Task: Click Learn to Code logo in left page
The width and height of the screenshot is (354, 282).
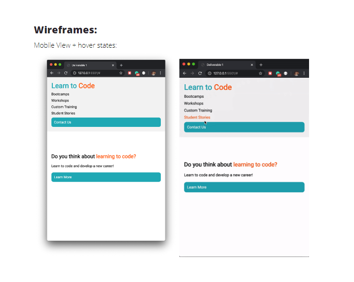Action: 73,86
